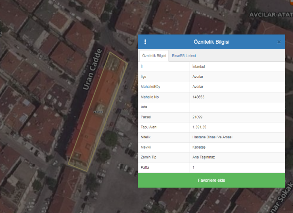Open the three-dot menu in panel header
This screenshot has width=293, height=213.
[145, 42]
